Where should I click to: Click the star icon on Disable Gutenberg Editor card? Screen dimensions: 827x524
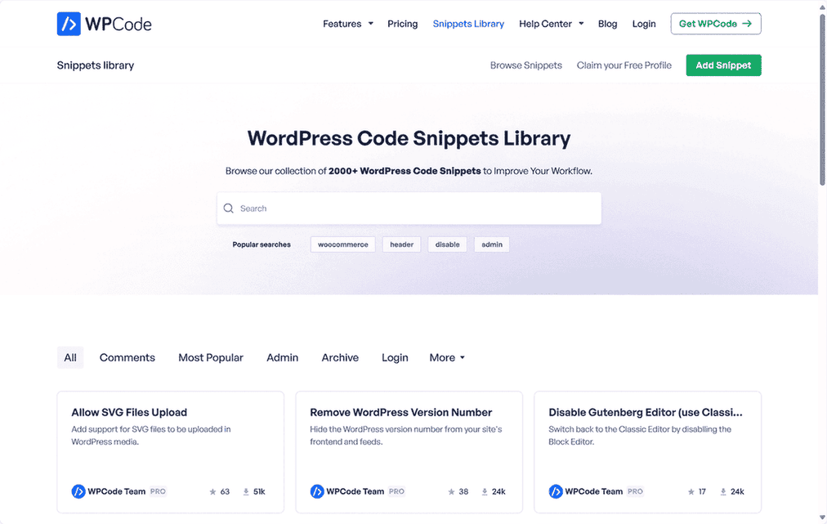[690, 491]
